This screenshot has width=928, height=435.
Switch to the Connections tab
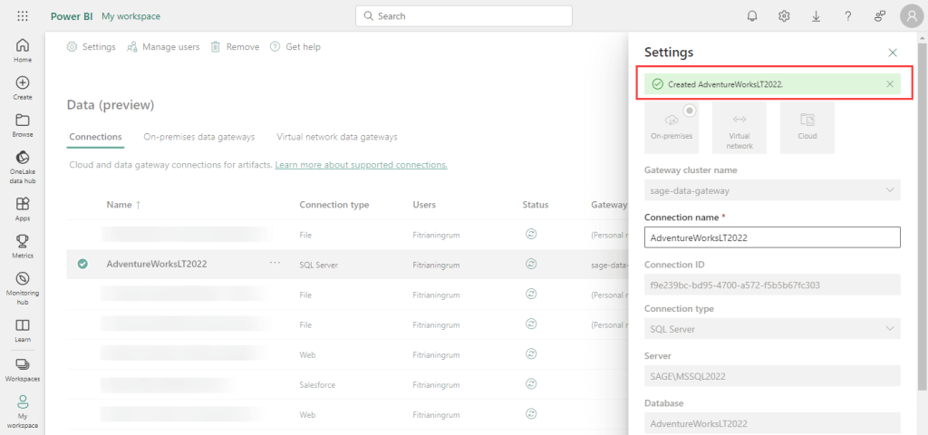point(95,137)
